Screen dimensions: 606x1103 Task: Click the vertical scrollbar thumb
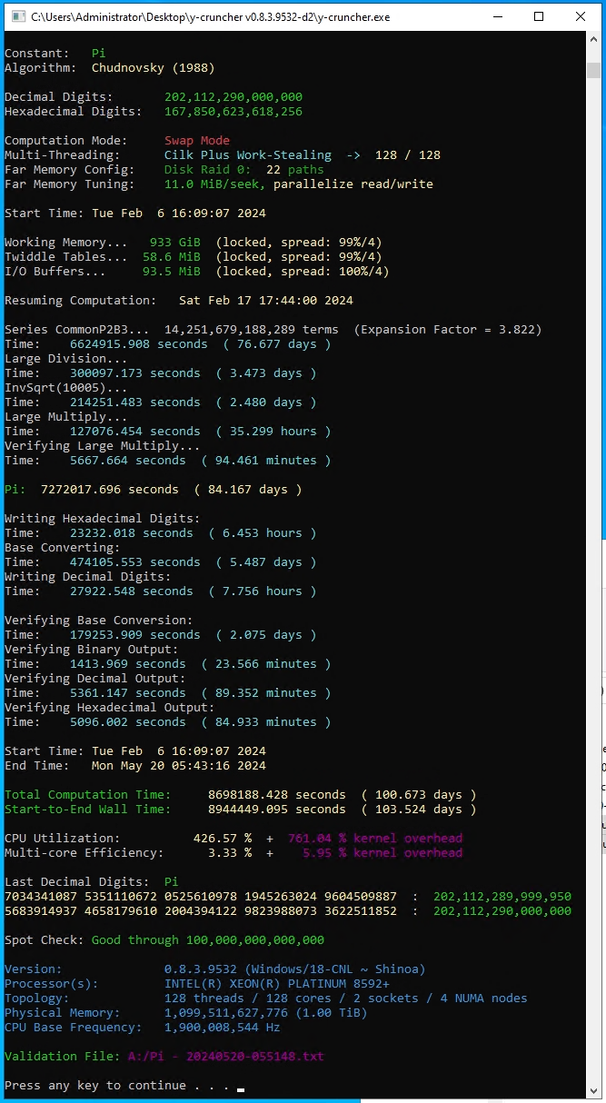(x=593, y=70)
